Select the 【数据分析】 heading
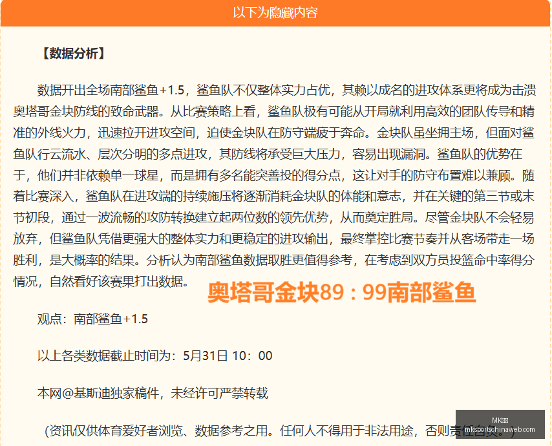Viewport: 552px width, 446px height. (74, 54)
